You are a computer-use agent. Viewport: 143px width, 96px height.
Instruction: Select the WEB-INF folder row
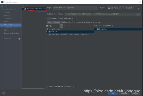coord(70,32)
